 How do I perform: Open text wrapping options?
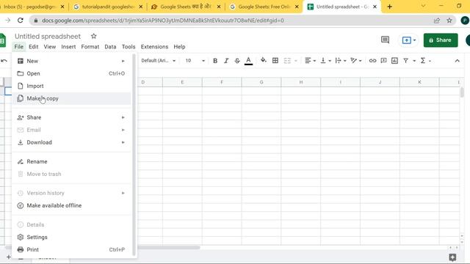(341, 61)
